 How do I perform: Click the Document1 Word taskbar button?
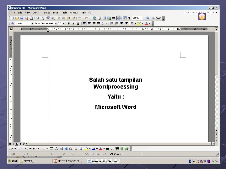104,161
